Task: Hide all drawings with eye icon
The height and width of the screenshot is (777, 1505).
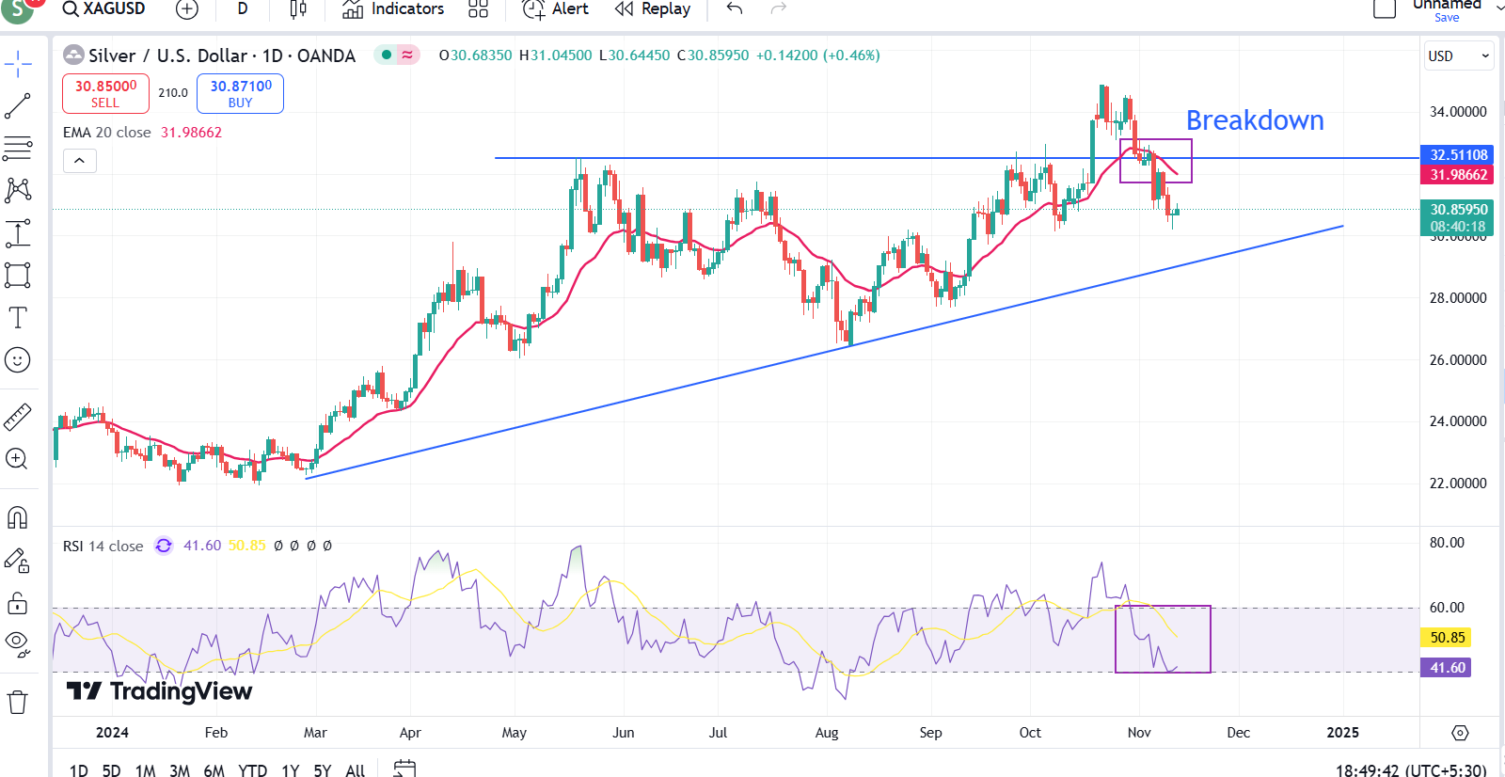Action: click(x=18, y=642)
